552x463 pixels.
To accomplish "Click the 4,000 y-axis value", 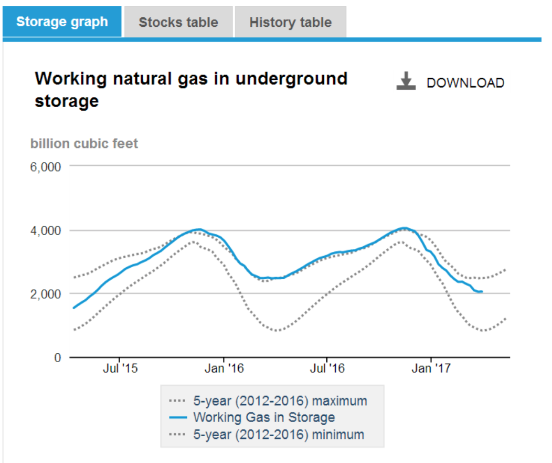I will (48, 230).
